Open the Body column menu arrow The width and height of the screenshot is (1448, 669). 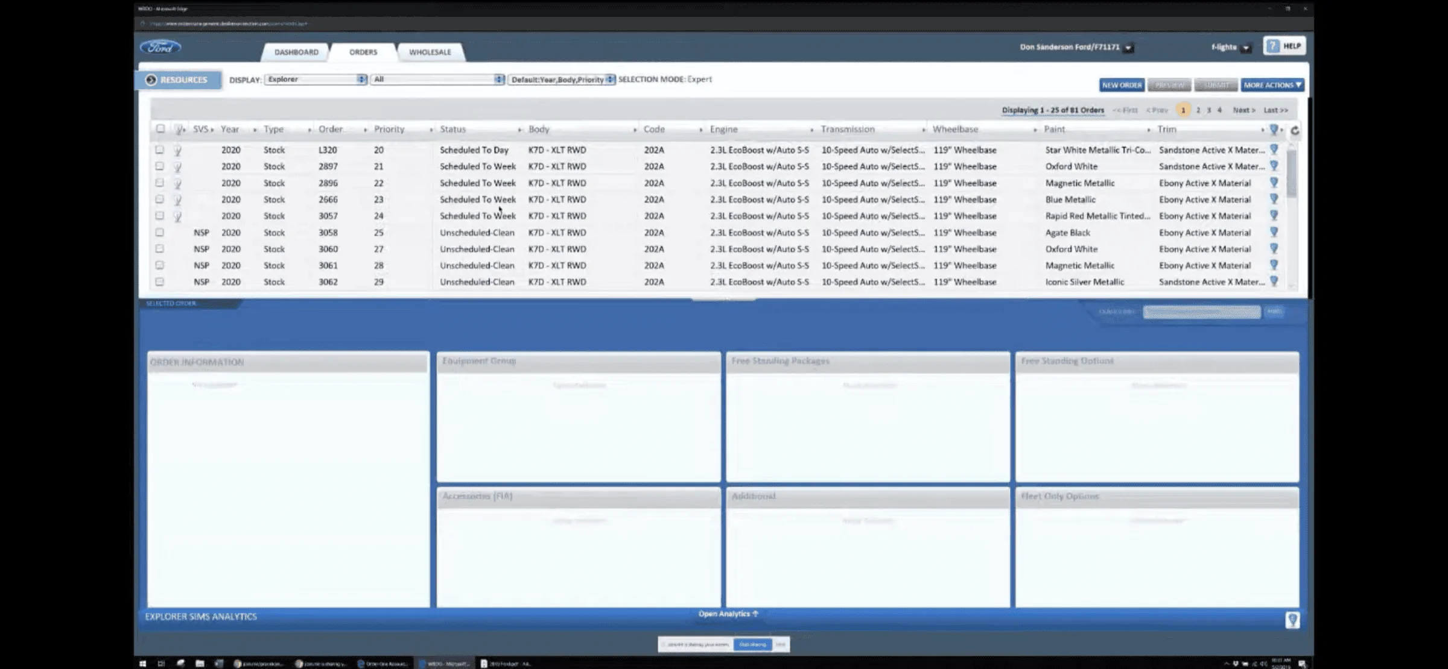click(635, 130)
